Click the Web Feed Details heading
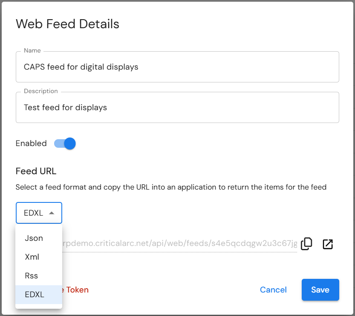 [67, 24]
